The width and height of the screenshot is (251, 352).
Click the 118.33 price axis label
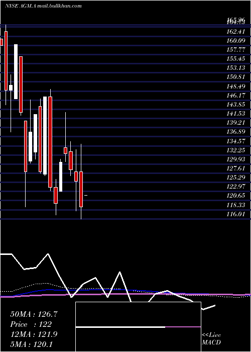pos(236,205)
